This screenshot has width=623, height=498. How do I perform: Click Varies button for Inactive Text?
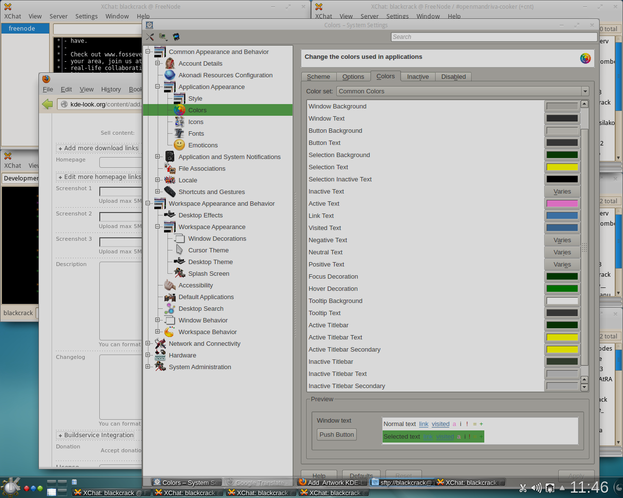coord(562,192)
